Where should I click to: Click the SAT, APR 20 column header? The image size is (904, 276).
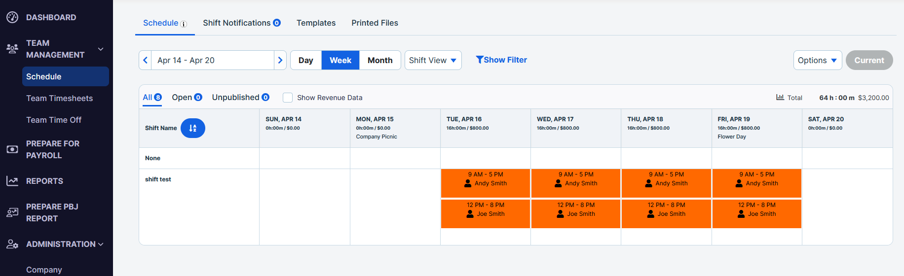847,128
